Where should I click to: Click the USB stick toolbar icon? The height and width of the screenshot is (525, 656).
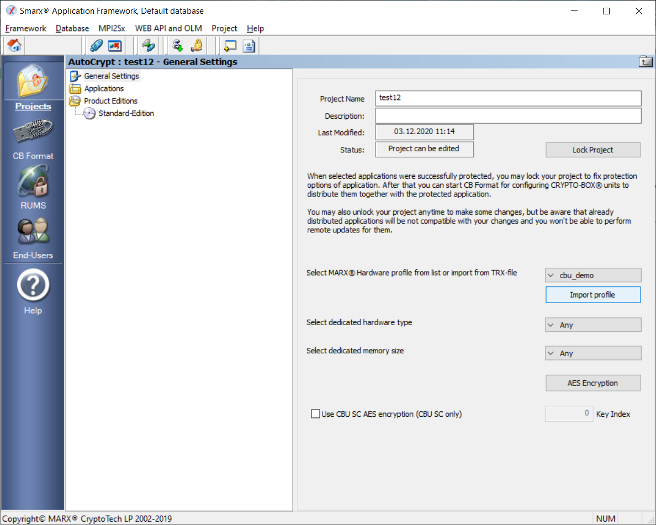96,46
